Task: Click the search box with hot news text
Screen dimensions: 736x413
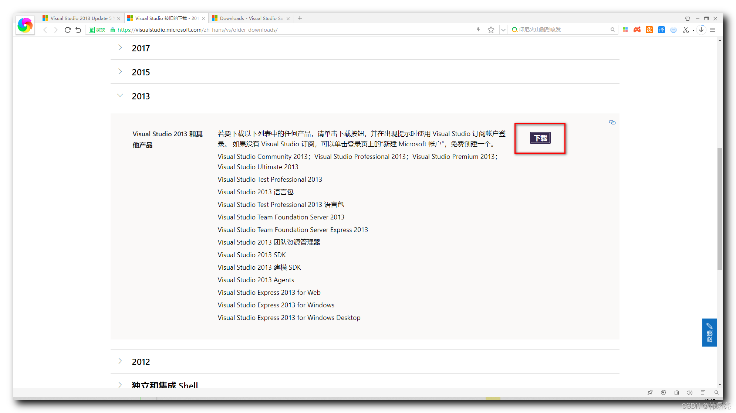Action: click(562, 30)
